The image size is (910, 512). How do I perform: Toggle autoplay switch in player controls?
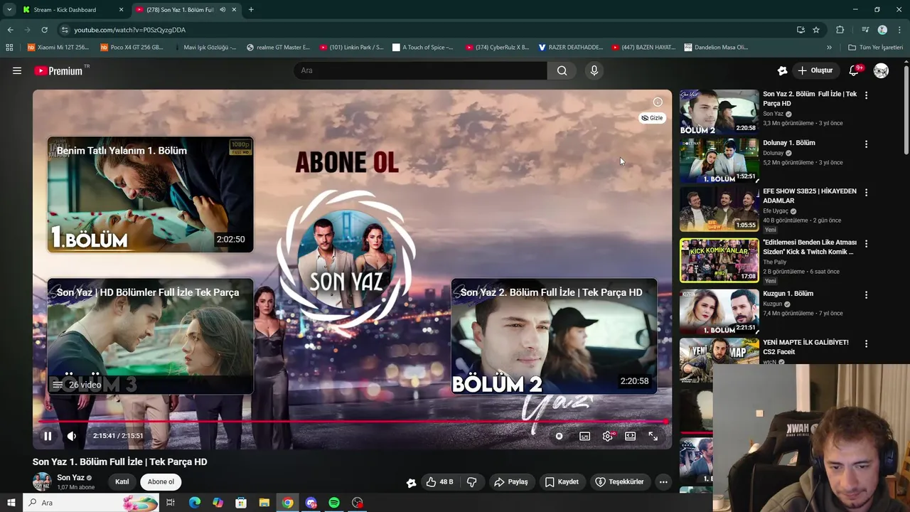point(560,436)
